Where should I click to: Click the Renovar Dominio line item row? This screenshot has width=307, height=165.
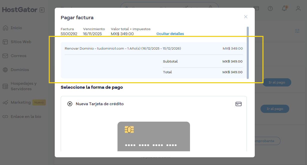123,48
